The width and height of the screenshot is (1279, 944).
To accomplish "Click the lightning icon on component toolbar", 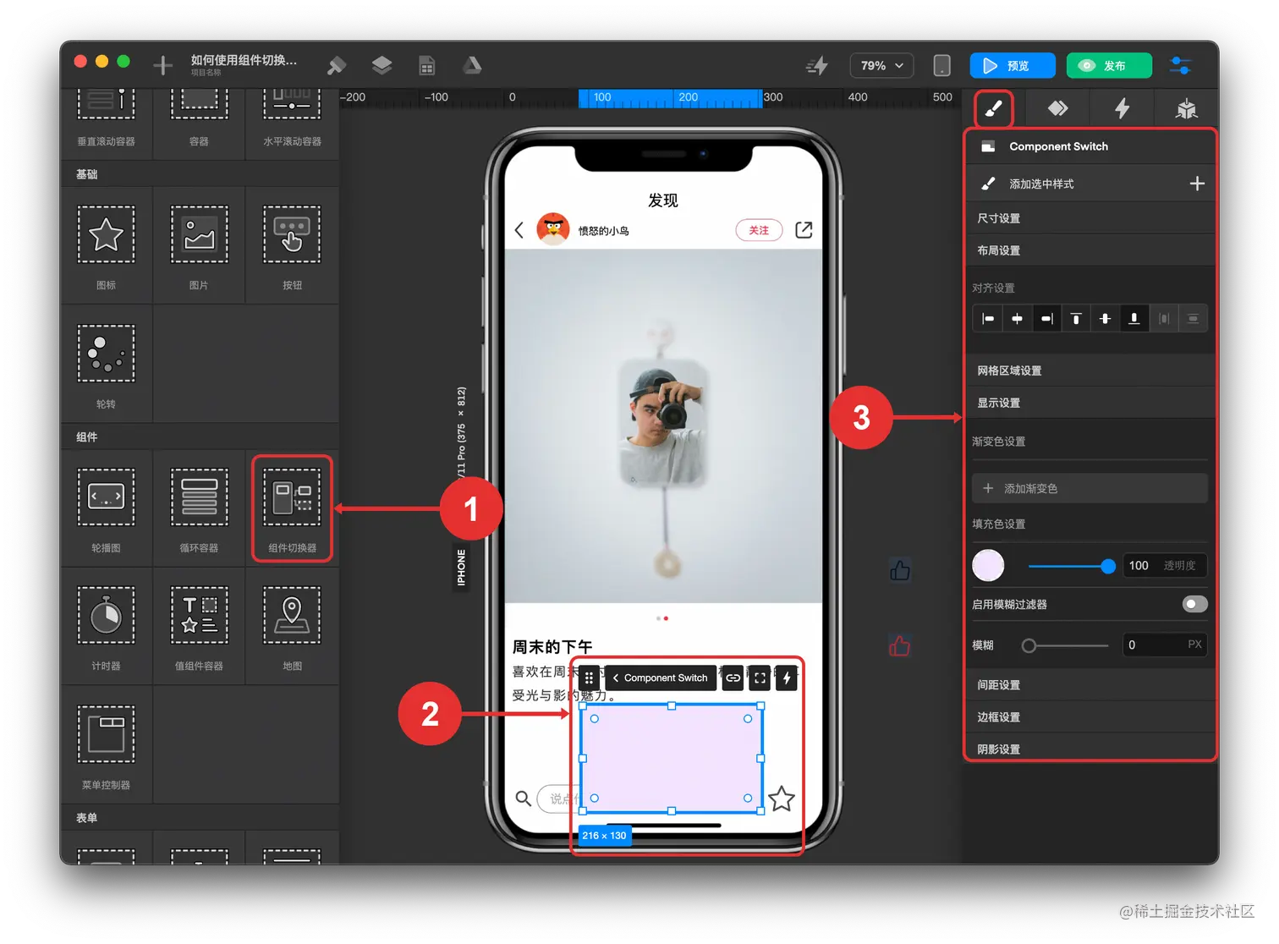I will click(x=787, y=678).
